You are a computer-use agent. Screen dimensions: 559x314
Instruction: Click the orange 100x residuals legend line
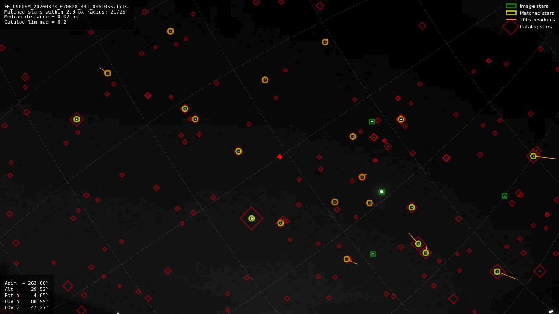point(511,20)
